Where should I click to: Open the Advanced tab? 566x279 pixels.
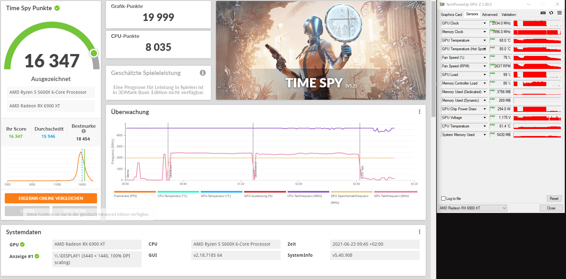[489, 15]
